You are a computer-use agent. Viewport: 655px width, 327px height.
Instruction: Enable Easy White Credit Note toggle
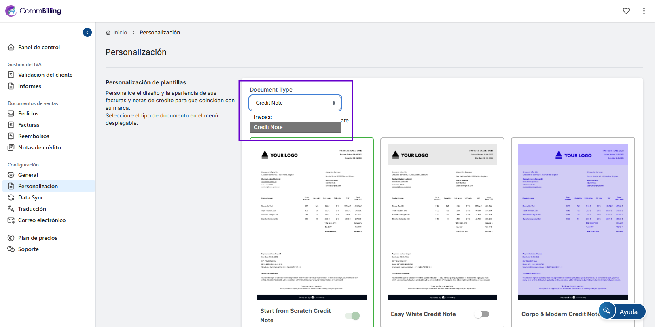click(x=482, y=314)
